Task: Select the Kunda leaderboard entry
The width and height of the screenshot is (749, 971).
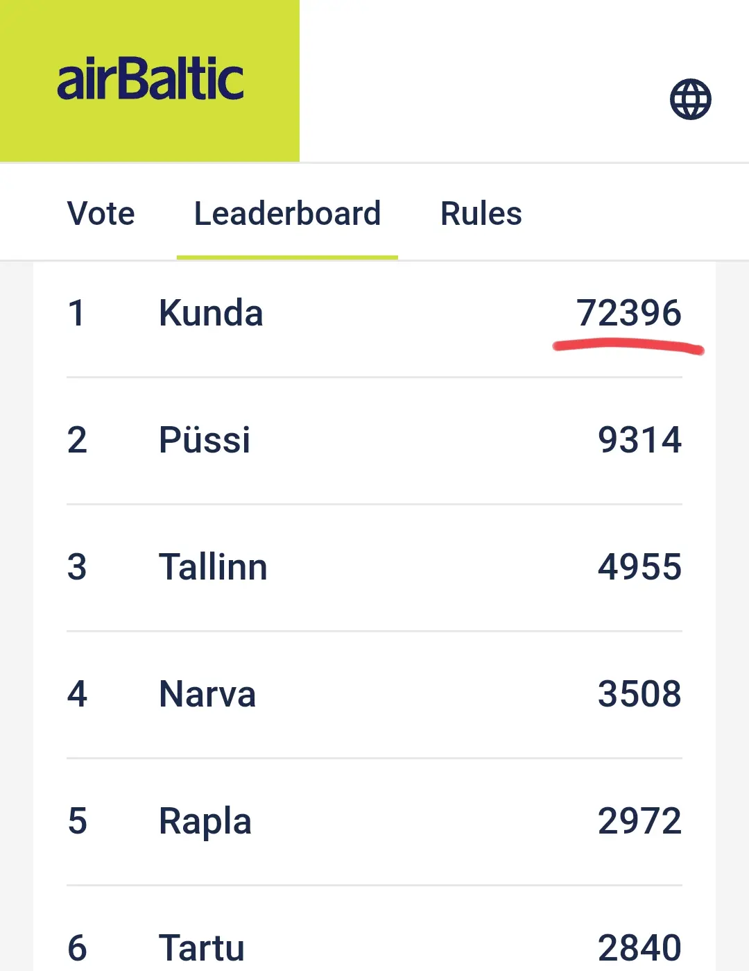Action: pos(374,314)
